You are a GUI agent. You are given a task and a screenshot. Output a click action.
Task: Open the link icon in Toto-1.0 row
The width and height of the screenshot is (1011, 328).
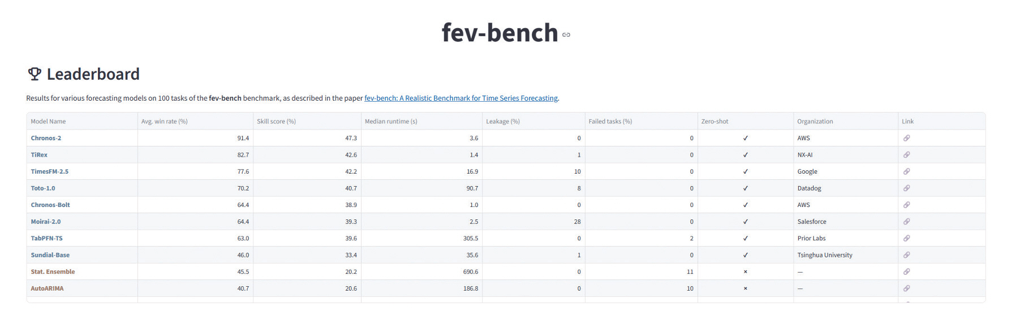[x=906, y=188]
